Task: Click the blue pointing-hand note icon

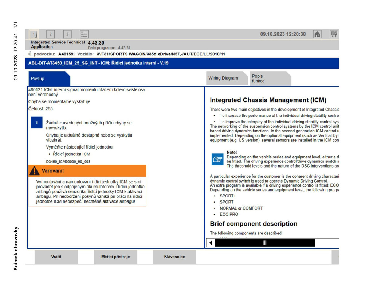Action: [217, 159]
